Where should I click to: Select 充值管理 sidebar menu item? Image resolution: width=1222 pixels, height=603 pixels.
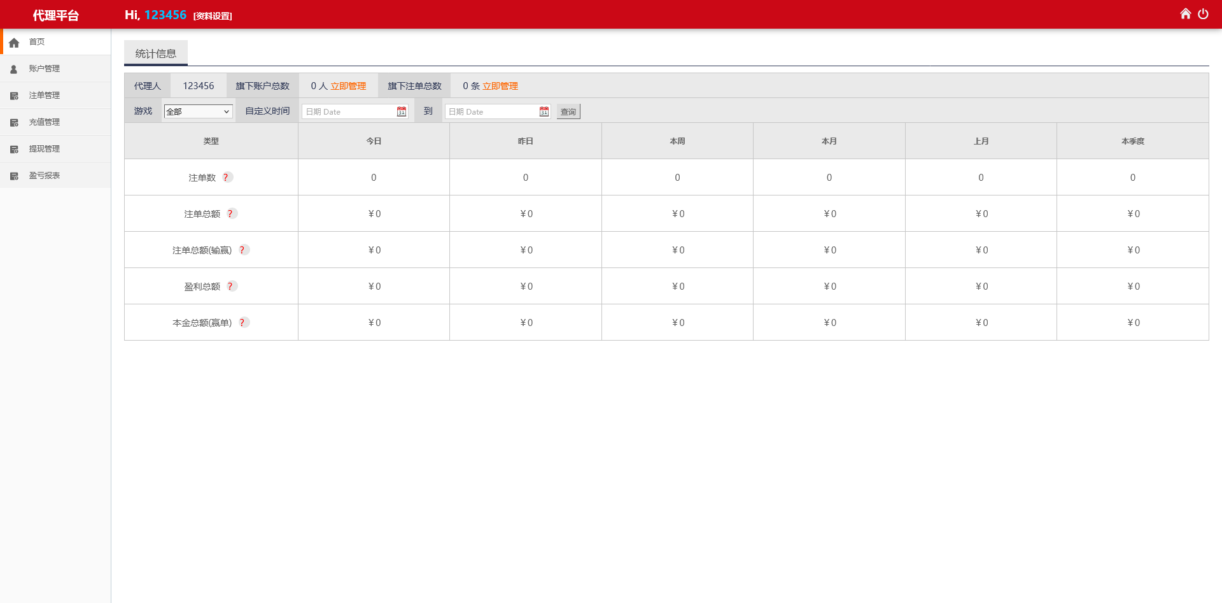(x=44, y=122)
